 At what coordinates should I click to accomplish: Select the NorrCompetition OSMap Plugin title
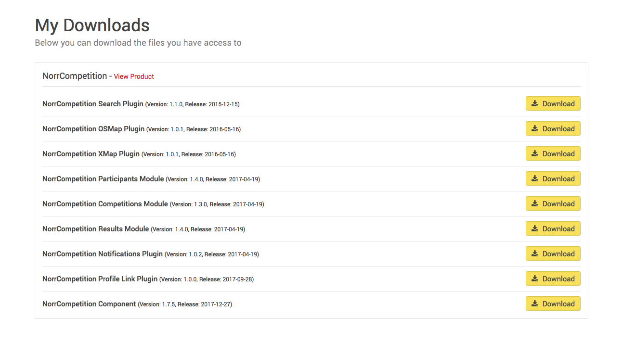(93, 129)
